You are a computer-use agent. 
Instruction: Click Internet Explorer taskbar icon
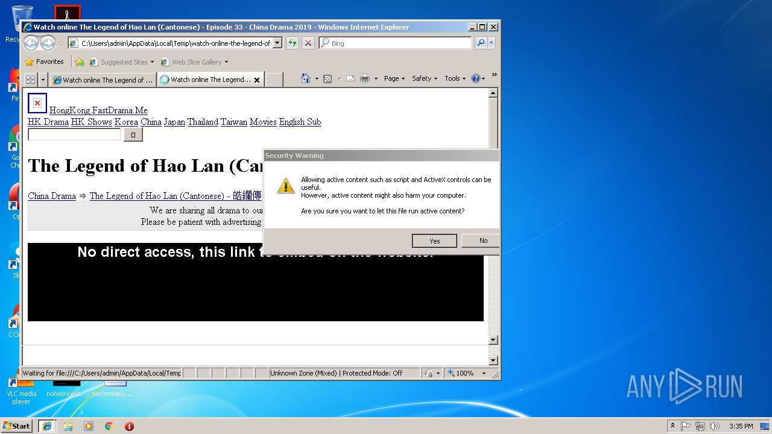[x=47, y=426]
